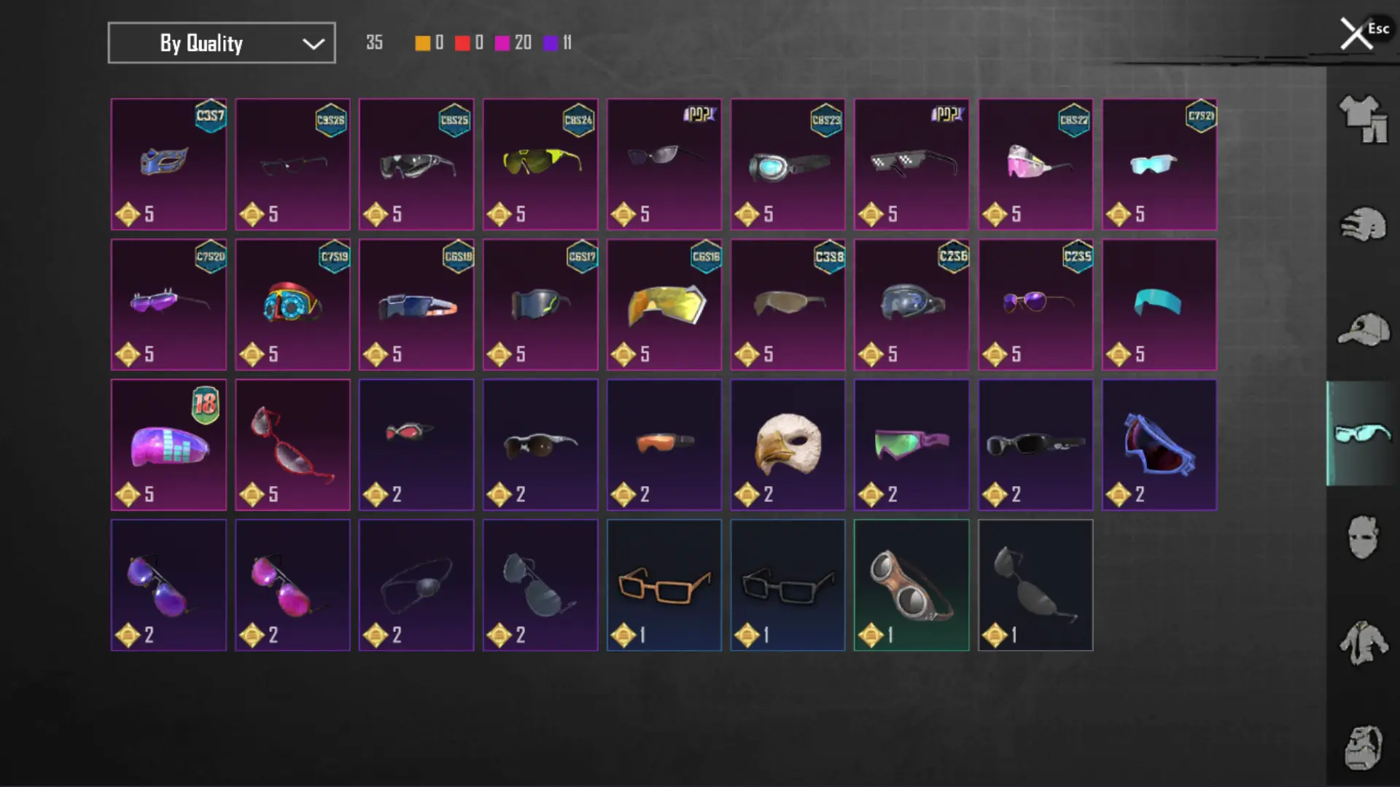The height and width of the screenshot is (787, 1400).
Task: Choose the pink visor with 18 badge
Action: click(x=168, y=445)
